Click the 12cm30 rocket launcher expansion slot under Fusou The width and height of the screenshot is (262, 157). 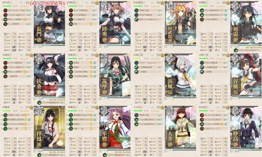coord(51,103)
